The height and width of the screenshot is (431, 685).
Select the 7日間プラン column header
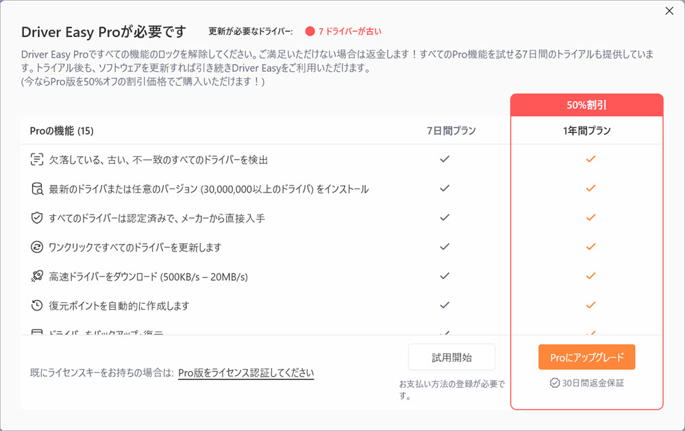[x=451, y=131]
